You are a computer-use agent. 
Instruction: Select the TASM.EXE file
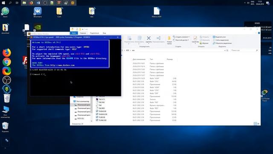point(101,111)
